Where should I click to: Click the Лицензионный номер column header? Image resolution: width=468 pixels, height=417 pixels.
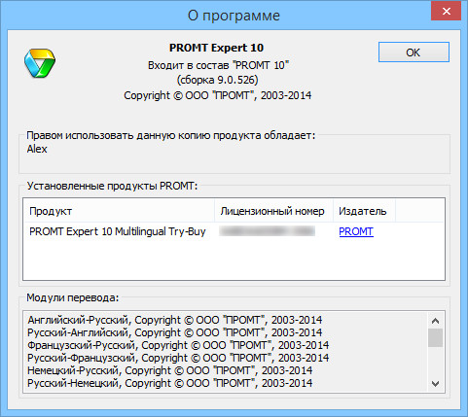pyautogui.click(x=273, y=211)
